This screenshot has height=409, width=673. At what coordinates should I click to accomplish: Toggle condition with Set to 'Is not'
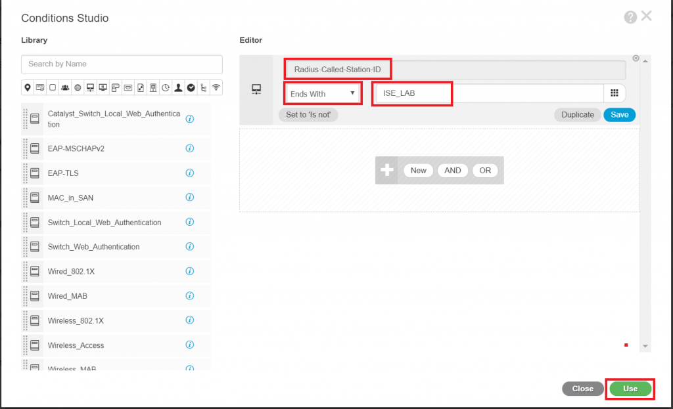308,114
